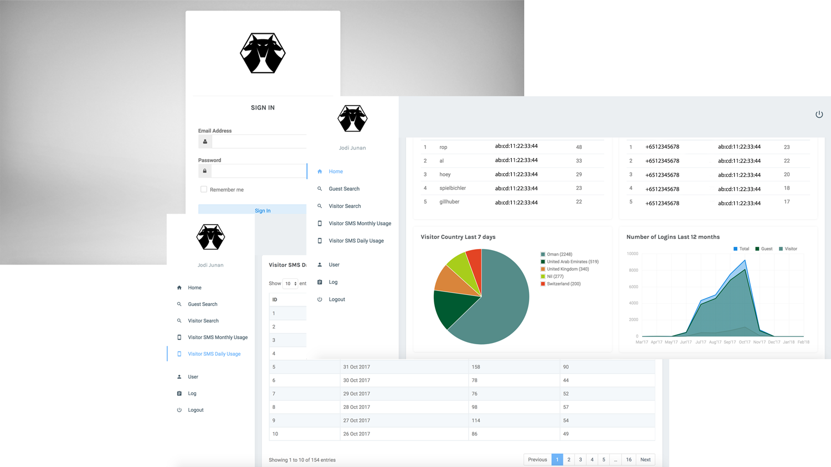Select Visitor SMS Monthly Usage in left sidebar

217,338
